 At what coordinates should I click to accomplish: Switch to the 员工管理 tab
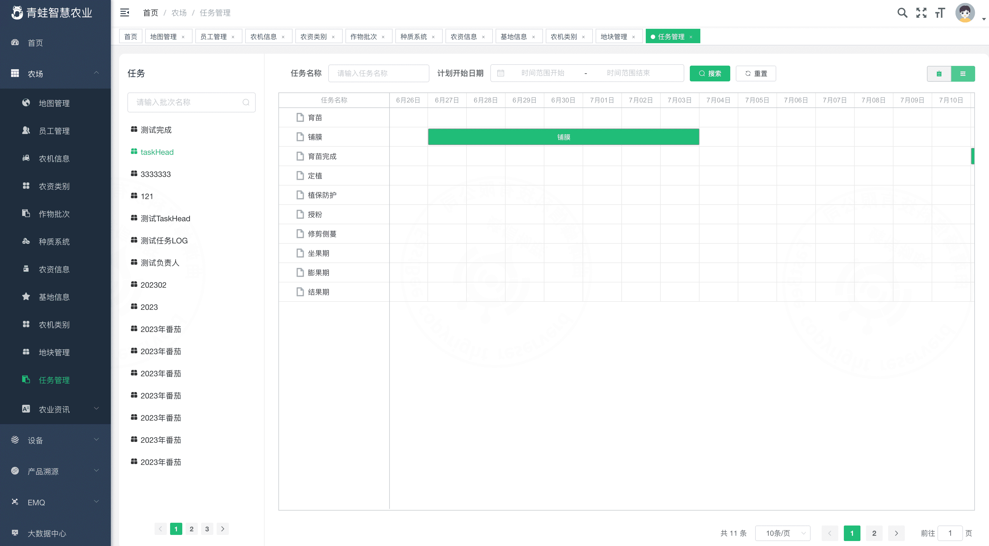coord(219,37)
